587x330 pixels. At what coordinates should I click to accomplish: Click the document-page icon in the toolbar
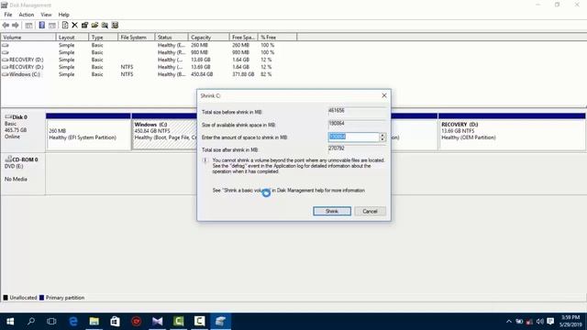tap(65, 25)
